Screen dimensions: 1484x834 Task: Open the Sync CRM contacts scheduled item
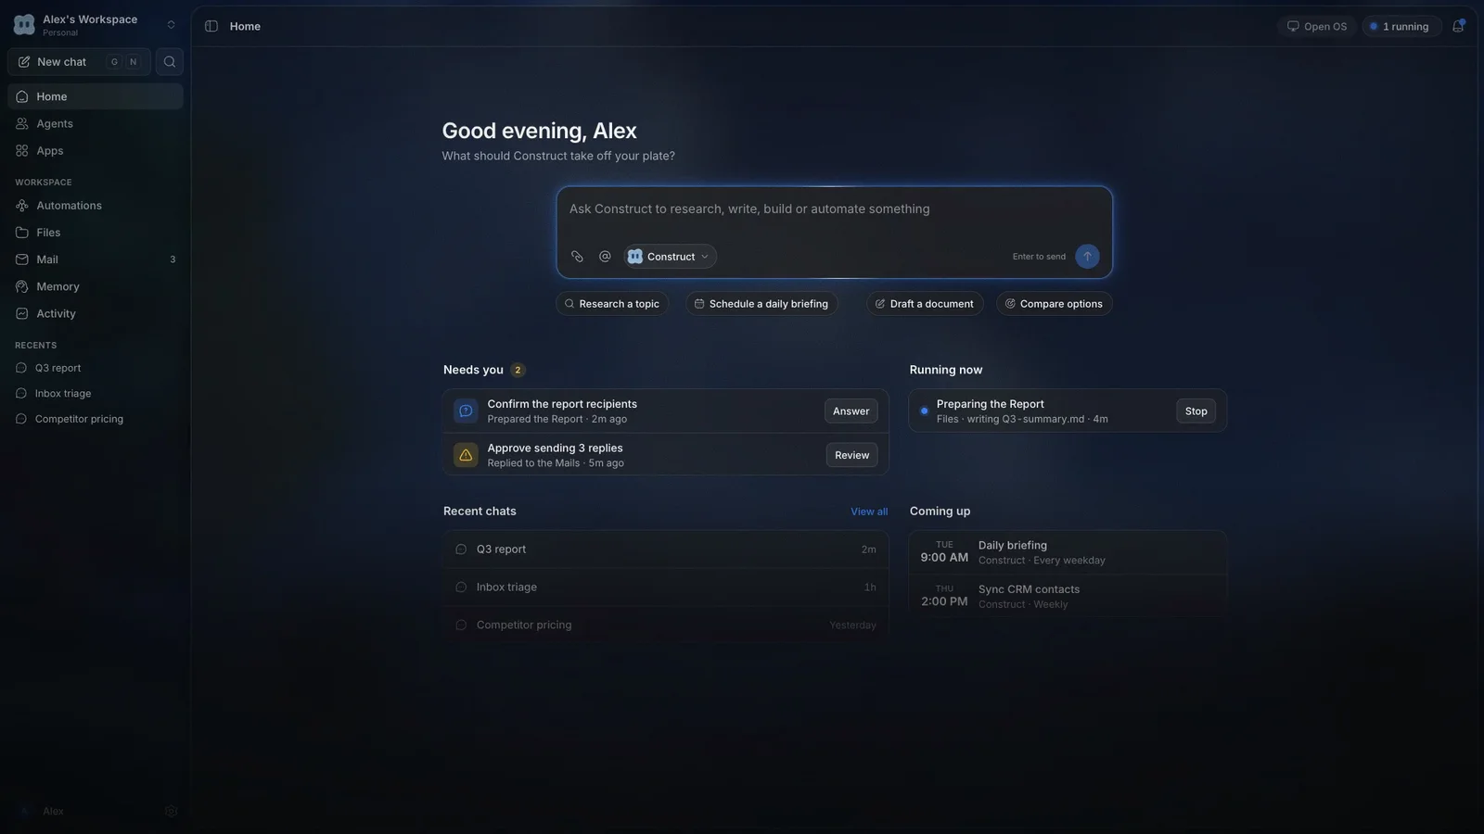pyautogui.click(x=1068, y=596)
